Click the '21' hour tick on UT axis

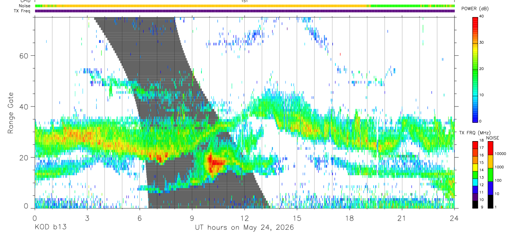402,218
